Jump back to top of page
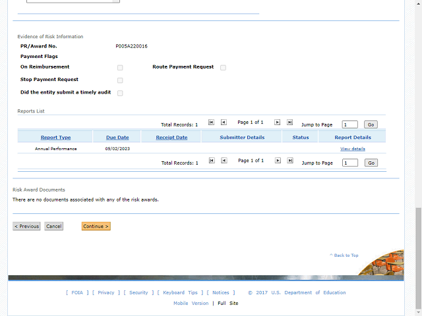 coord(344,255)
